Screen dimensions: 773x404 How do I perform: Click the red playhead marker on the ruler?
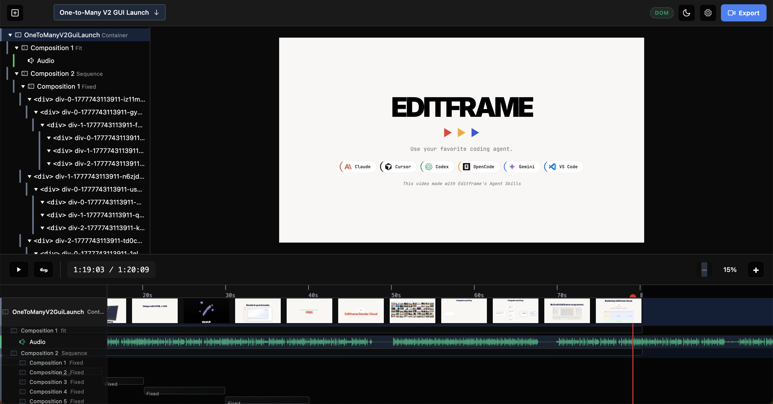[x=633, y=296]
